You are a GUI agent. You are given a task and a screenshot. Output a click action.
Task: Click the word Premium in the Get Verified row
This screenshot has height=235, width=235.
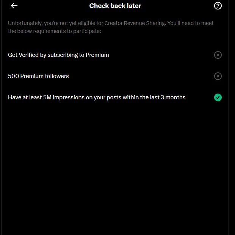click(97, 55)
